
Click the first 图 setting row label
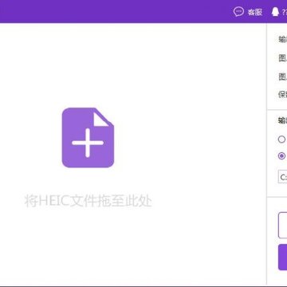[x=282, y=57]
